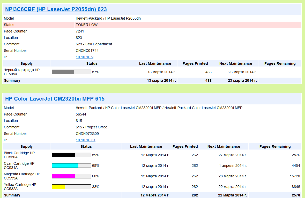Open the HP Color LaserJet CM2320fxi MFP 615 link
305x198 pixels.
click(x=55, y=99)
